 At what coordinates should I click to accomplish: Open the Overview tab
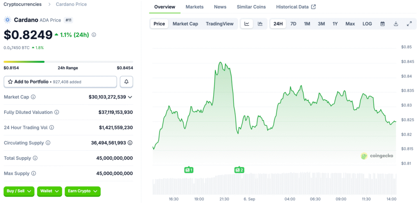[x=165, y=7]
